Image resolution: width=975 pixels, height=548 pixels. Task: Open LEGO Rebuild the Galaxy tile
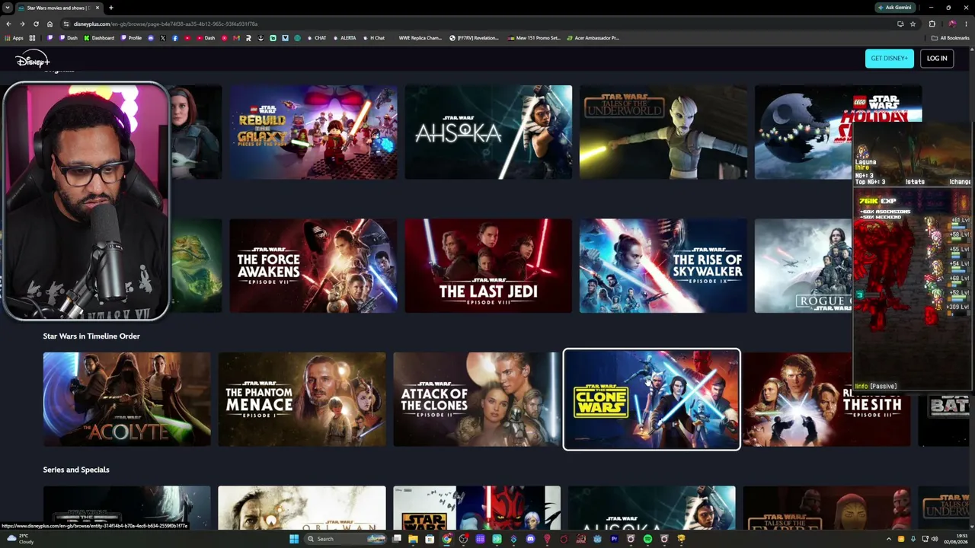click(313, 132)
